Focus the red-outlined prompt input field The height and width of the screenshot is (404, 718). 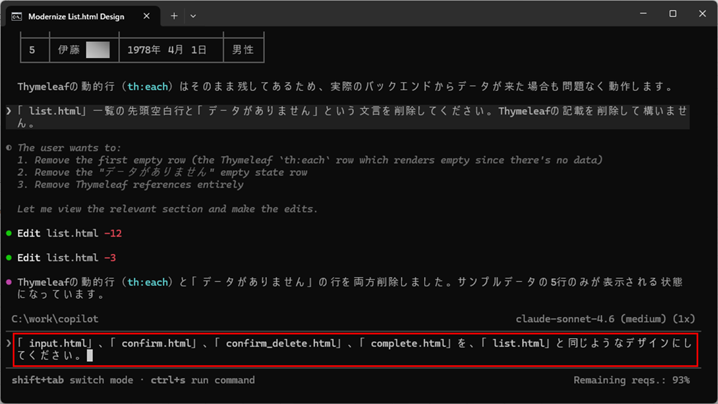tap(354, 349)
